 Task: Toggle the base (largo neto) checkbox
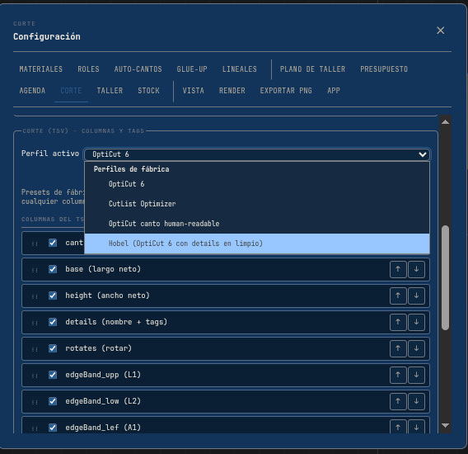[x=53, y=269]
